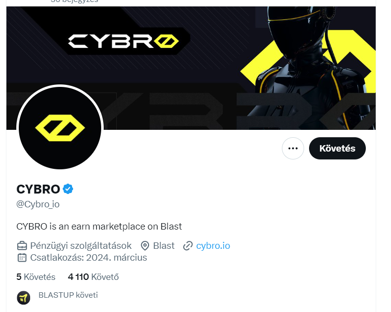Open the cybro.io website link

point(213,246)
